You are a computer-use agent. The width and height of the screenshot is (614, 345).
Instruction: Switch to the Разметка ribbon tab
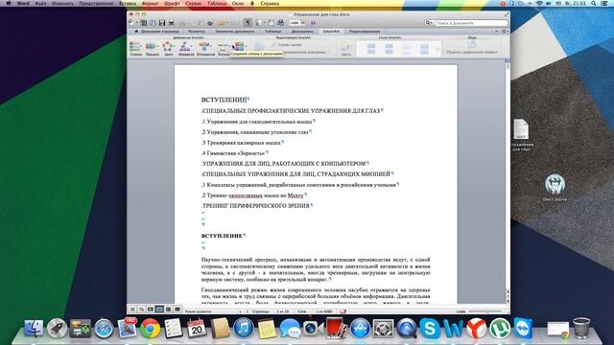[196, 32]
